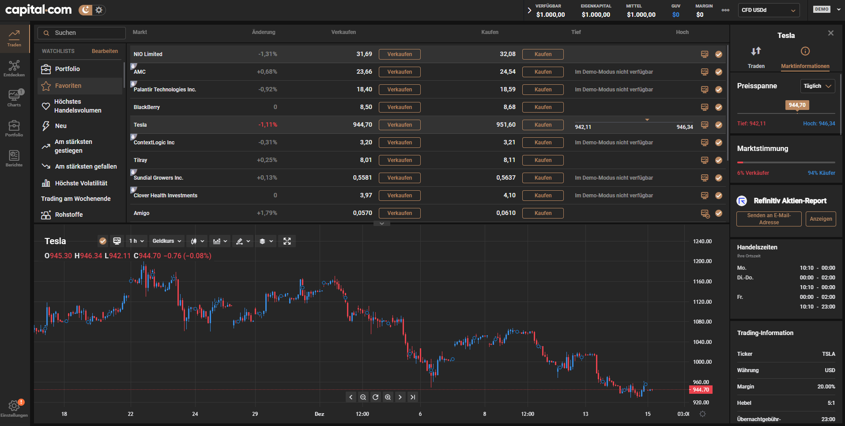
Task: Click Kaufen for AMC
Action: [x=543, y=72]
